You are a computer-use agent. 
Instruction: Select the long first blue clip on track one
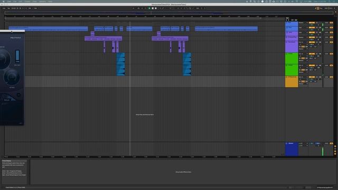click(48, 28)
